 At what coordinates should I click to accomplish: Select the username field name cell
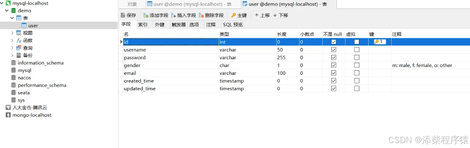[x=171, y=50]
